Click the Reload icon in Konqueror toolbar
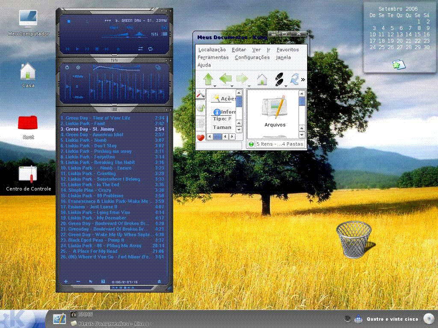This screenshot has width=438, height=328. coord(294,79)
